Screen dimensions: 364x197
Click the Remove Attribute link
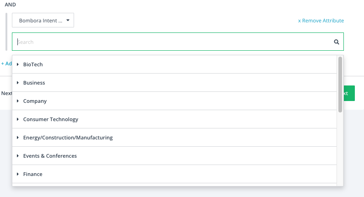coord(321,21)
